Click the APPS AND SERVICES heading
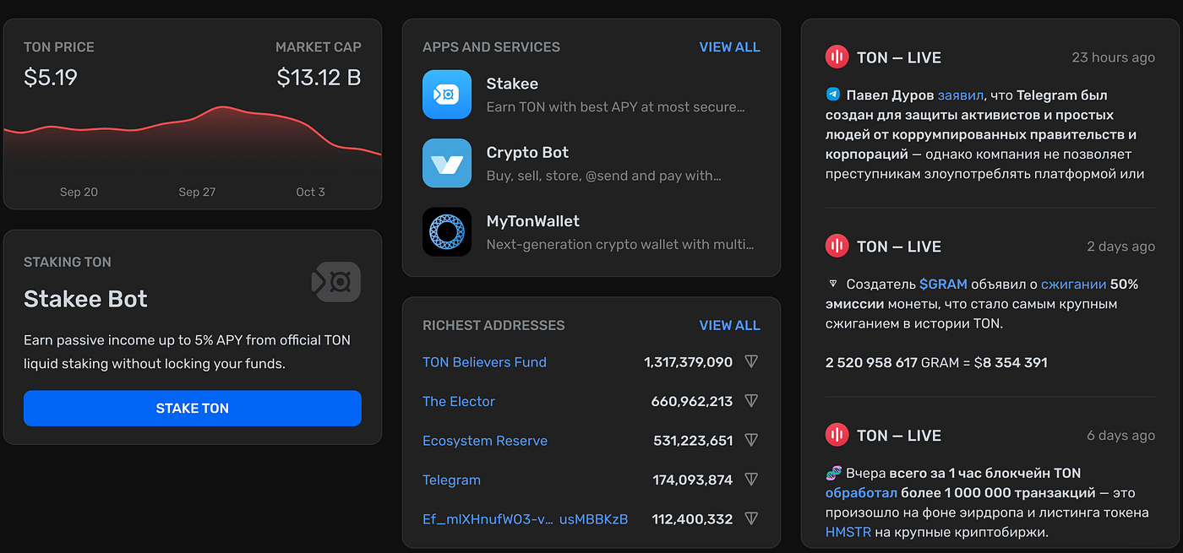1183x553 pixels. [491, 47]
